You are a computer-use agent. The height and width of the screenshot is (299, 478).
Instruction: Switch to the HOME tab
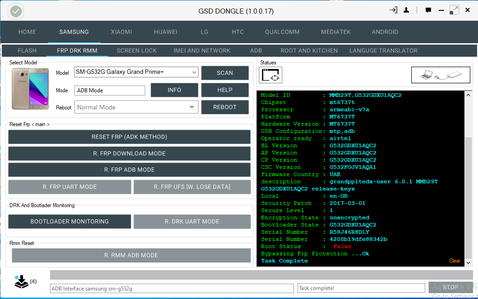point(27,32)
